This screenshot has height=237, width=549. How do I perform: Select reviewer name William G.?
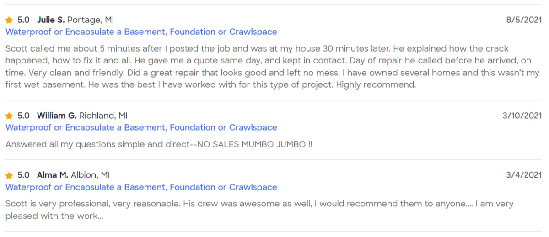pyautogui.click(x=57, y=116)
